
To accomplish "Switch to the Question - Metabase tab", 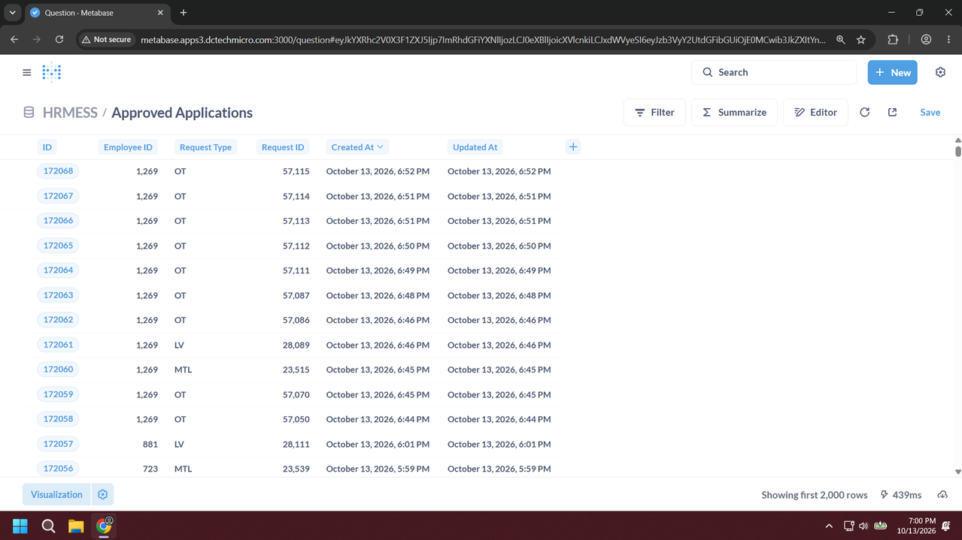I will (x=98, y=13).
